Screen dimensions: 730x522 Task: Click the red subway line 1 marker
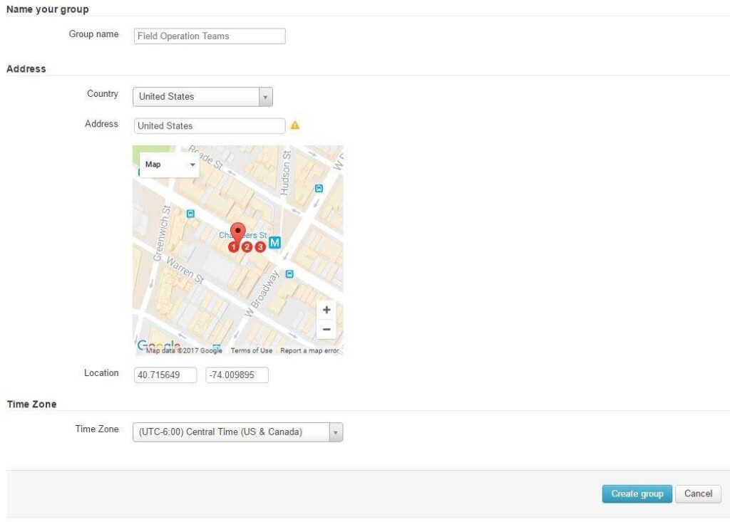point(234,247)
